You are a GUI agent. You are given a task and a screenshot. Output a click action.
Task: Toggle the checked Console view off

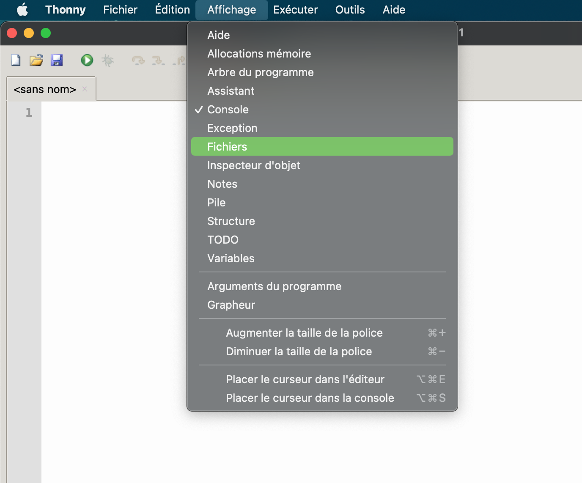coord(228,110)
